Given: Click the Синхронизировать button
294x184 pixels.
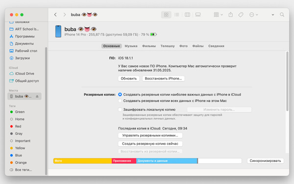Looking at the screenshot, I should tap(265, 161).
